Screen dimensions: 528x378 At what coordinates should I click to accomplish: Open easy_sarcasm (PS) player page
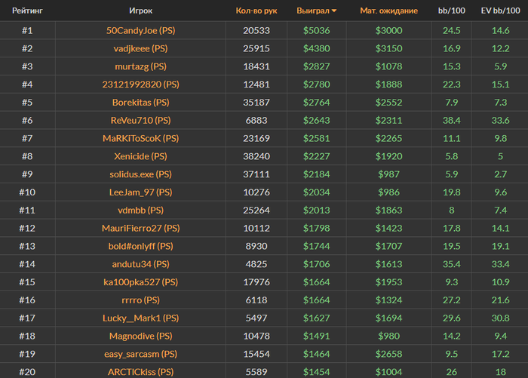click(140, 354)
